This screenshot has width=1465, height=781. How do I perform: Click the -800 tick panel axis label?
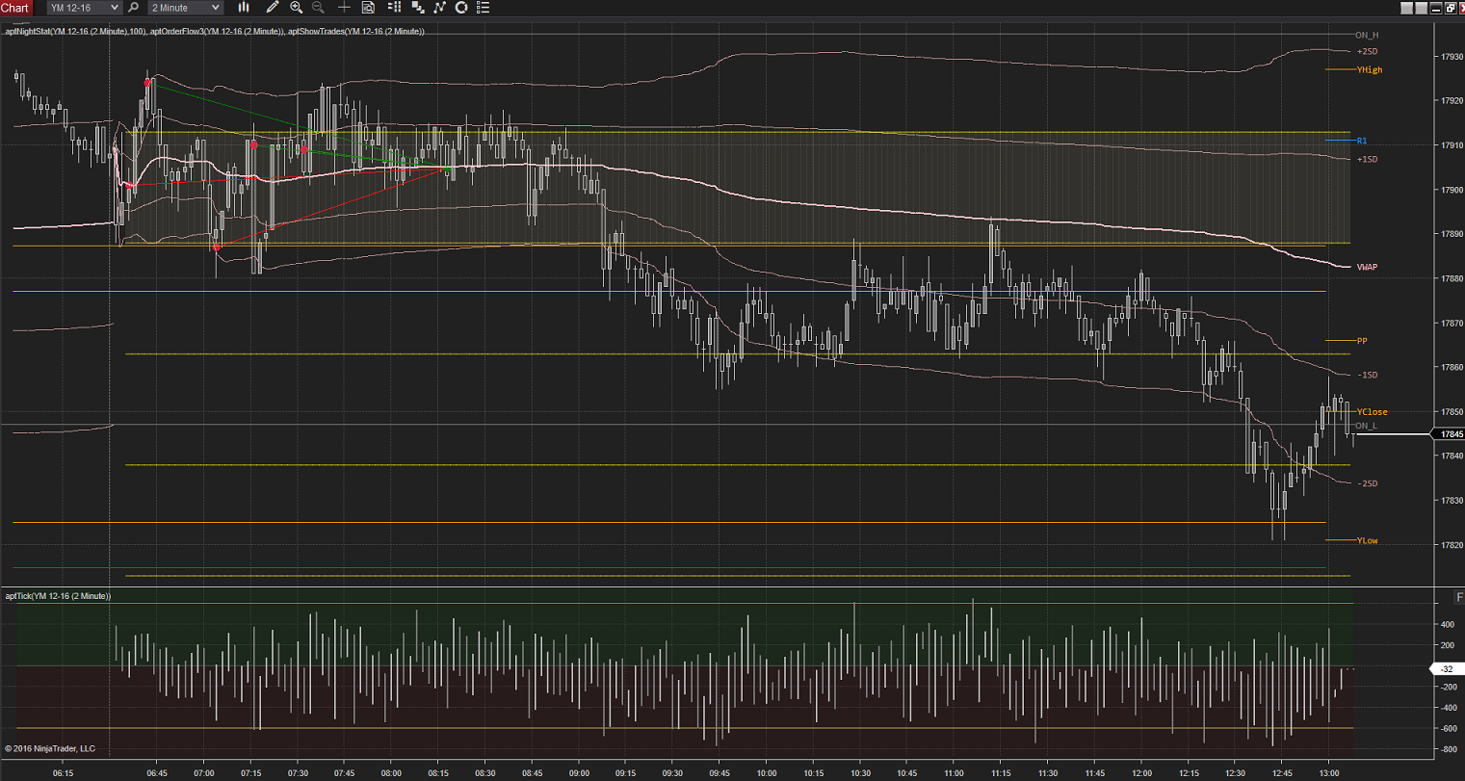[x=1447, y=748]
